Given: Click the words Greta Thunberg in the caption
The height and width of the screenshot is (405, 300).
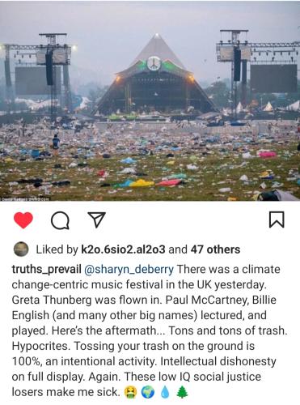Looking at the screenshot, I should [x=52, y=301].
